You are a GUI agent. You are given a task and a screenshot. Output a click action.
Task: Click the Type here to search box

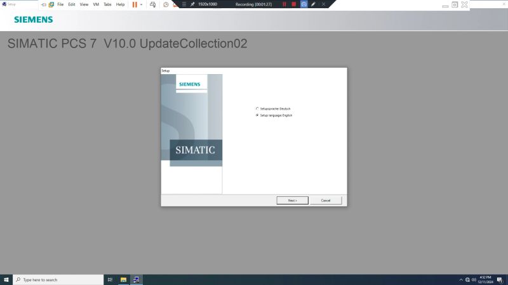point(58,280)
